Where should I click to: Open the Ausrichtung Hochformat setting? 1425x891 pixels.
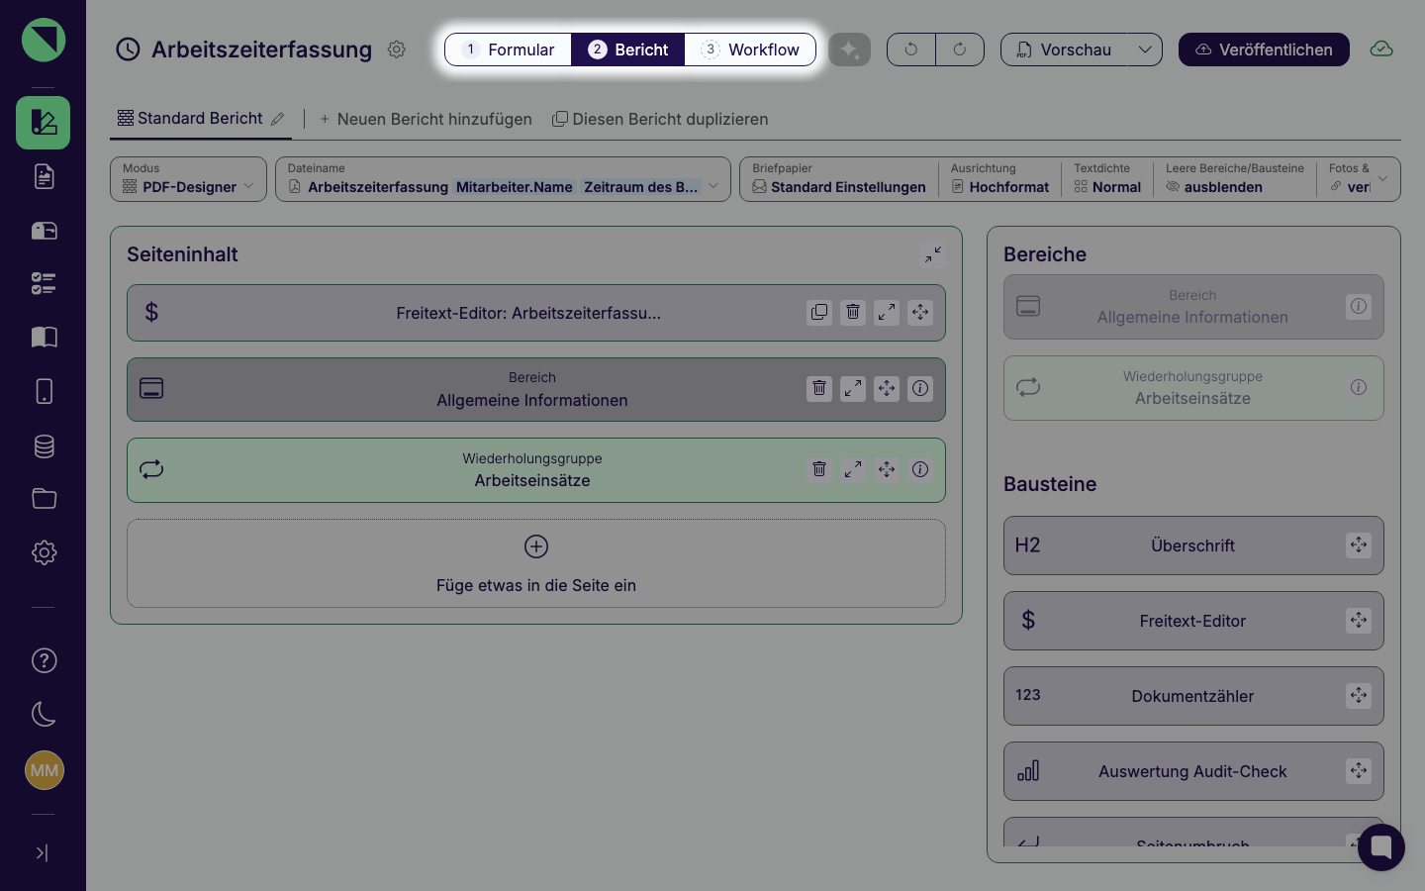coord(999,179)
